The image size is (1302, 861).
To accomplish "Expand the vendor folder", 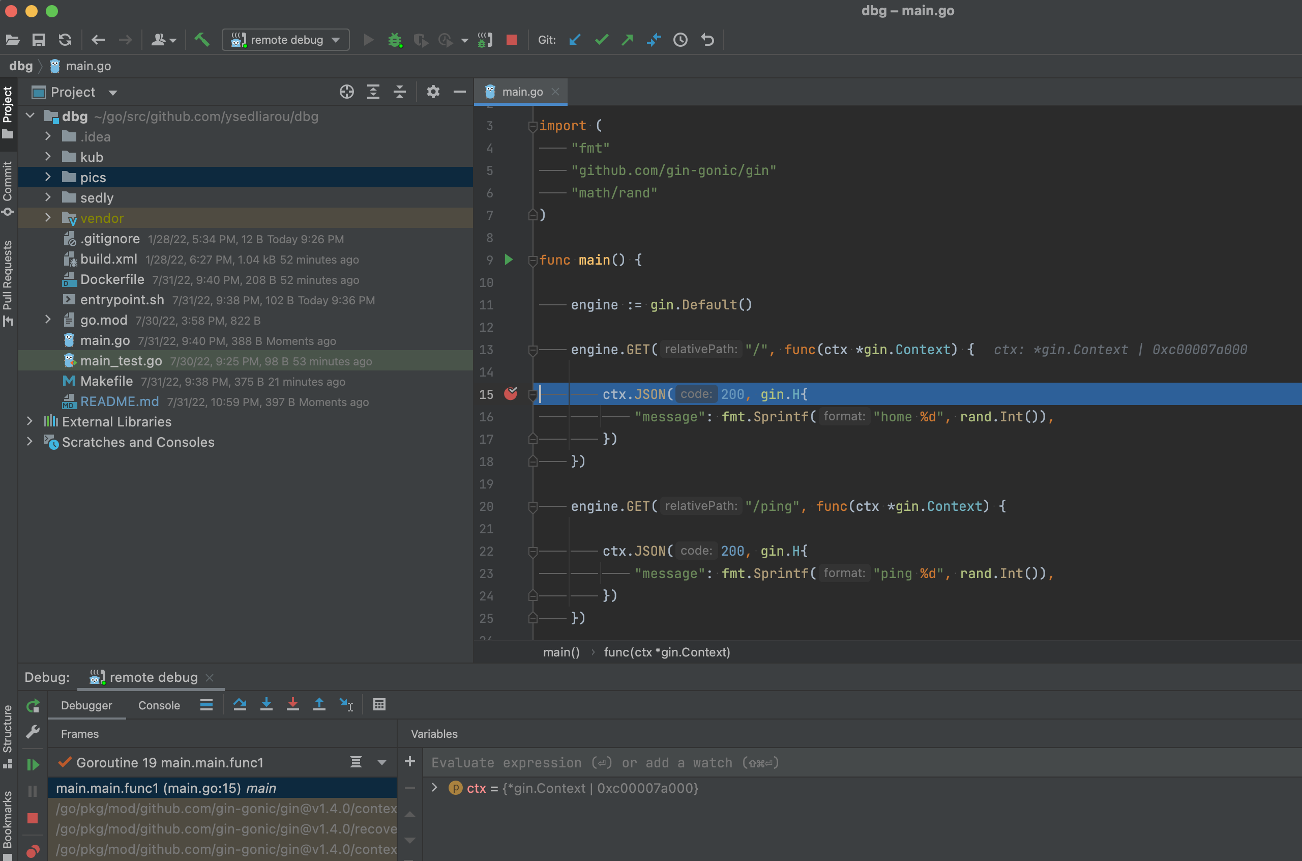I will pos(48,218).
